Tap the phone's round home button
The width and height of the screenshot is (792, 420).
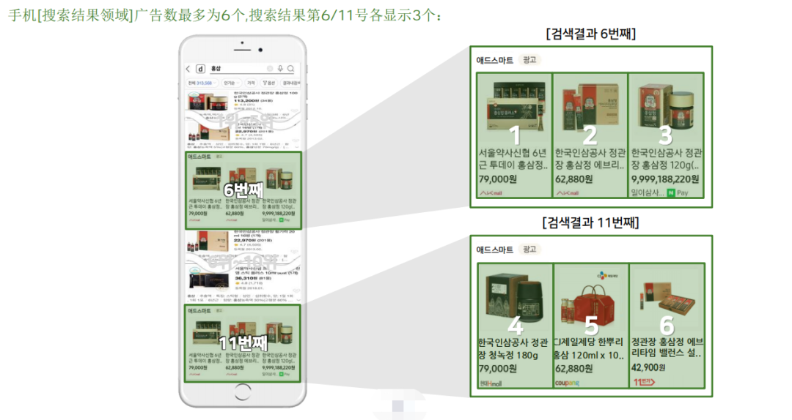pyautogui.click(x=243, y=391)
